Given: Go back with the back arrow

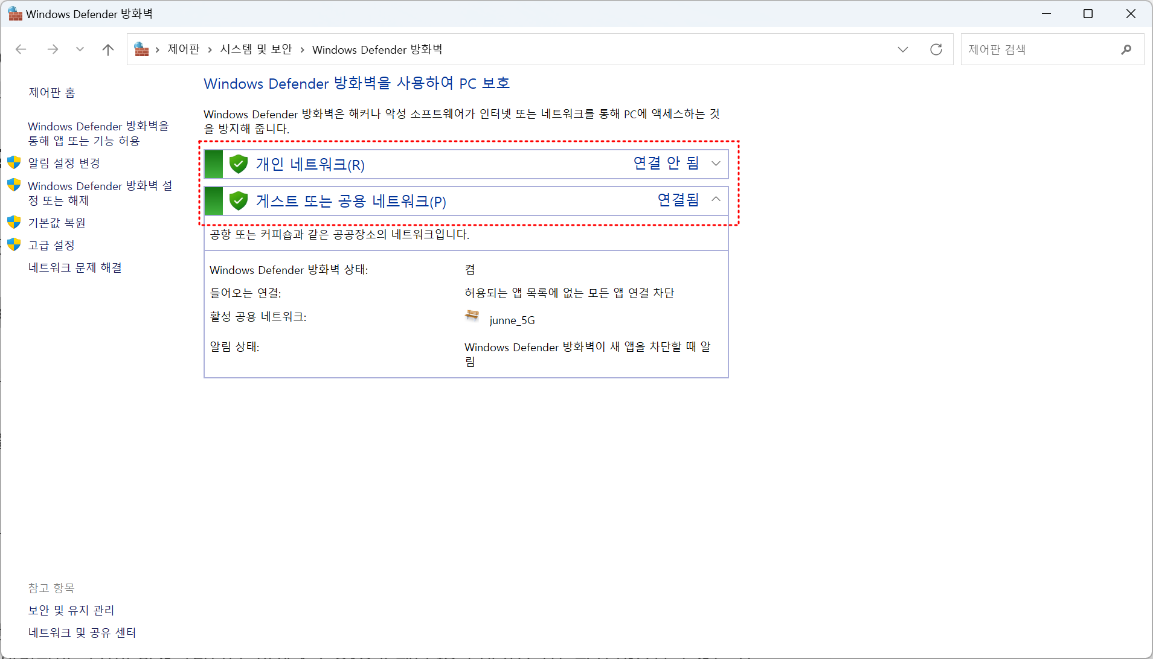Looking at the screenshot, I should coord(21,49).
